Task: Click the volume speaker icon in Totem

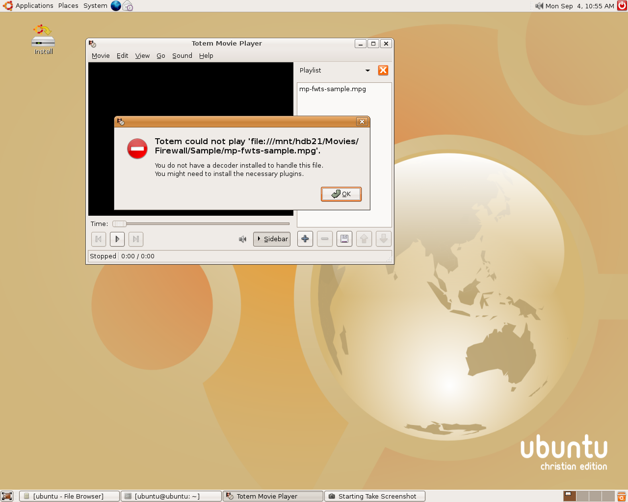Action: point(242,239)
